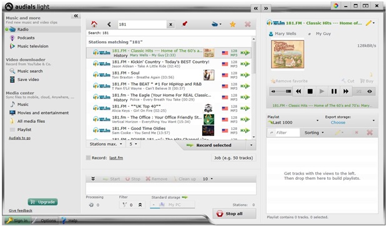Click the right double-arrow at the top
The image size is (387, 226).
266,8
